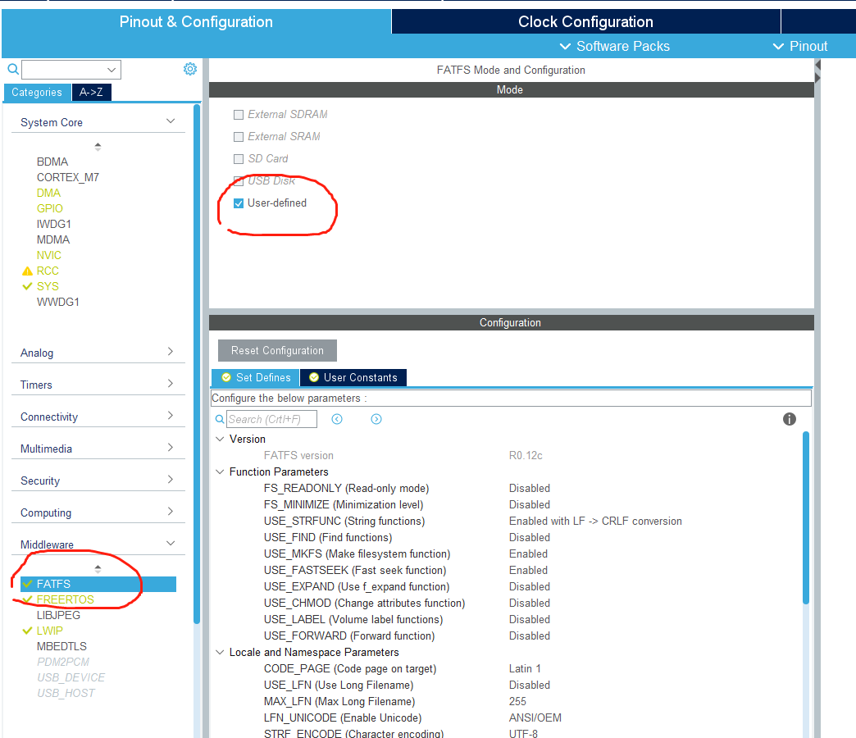Click the Middleware list sort arrows
The image size is (856, 738).
[x=98, y=568]
